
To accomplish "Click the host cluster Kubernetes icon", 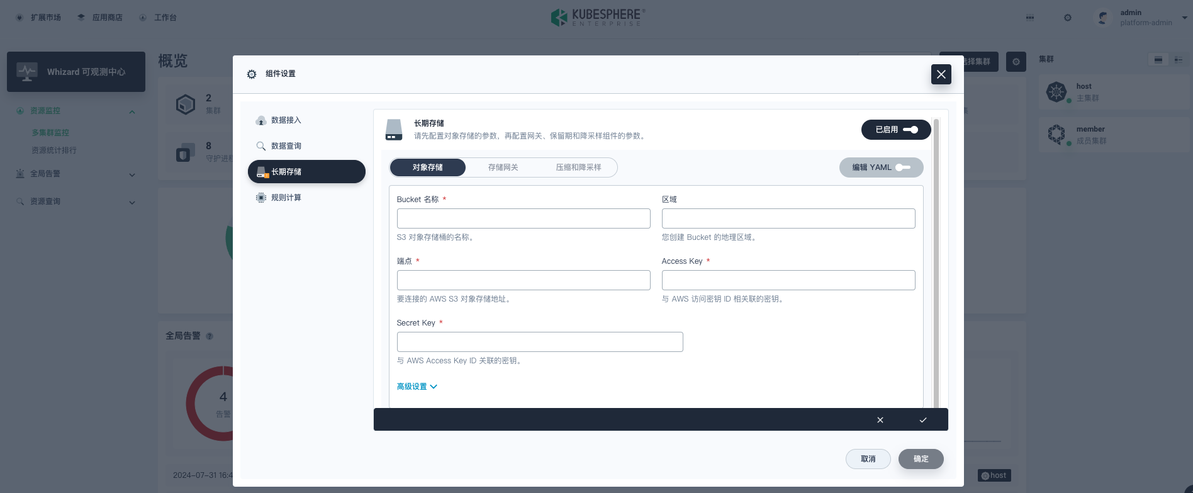I will click(1056, 92).
